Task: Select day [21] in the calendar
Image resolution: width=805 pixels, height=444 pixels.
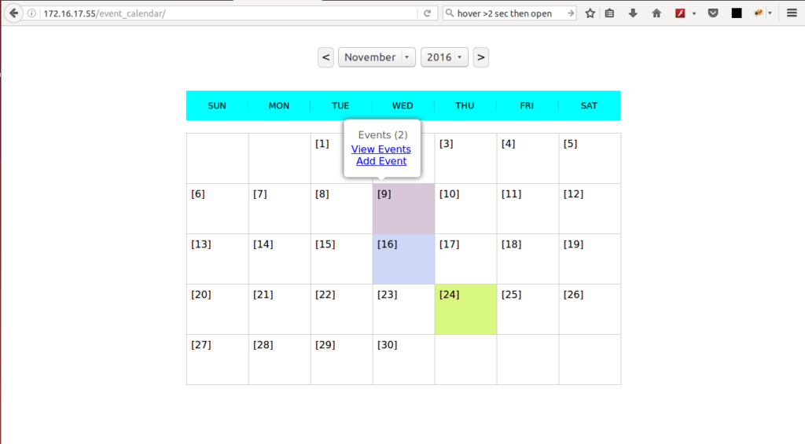Action: click(279, 309)
